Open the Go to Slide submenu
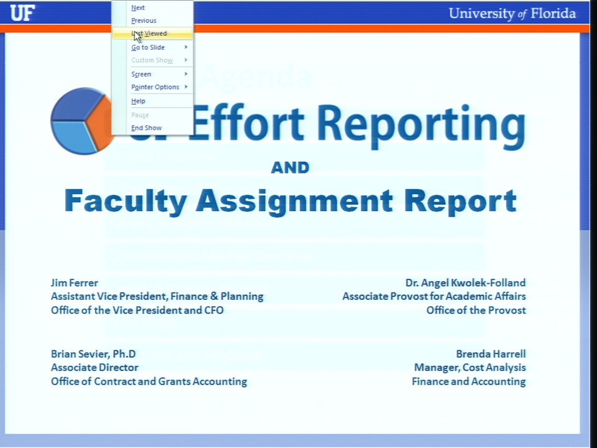The image size is (597, 448). 152,47
